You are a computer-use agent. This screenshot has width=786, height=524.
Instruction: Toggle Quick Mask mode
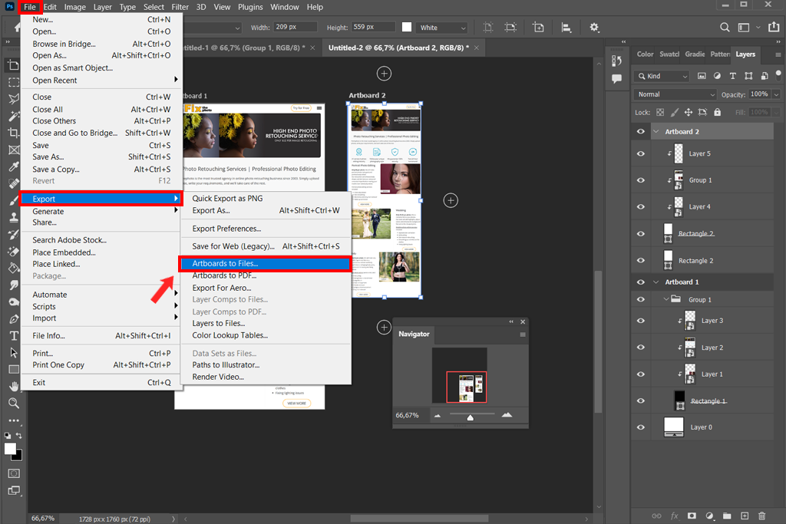(x=14, y=473)
